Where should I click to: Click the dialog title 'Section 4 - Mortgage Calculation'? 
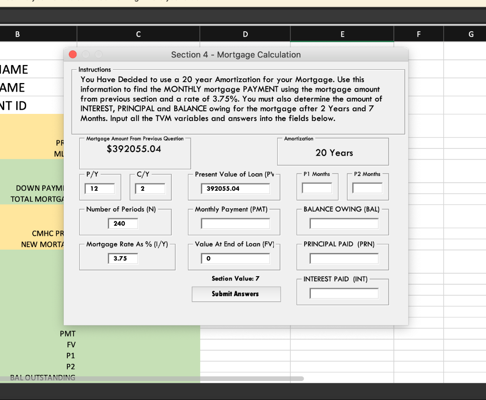click(236, 55)
